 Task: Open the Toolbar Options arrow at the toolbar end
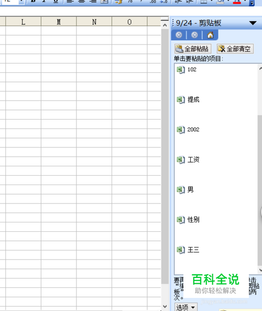coord(252,3)
